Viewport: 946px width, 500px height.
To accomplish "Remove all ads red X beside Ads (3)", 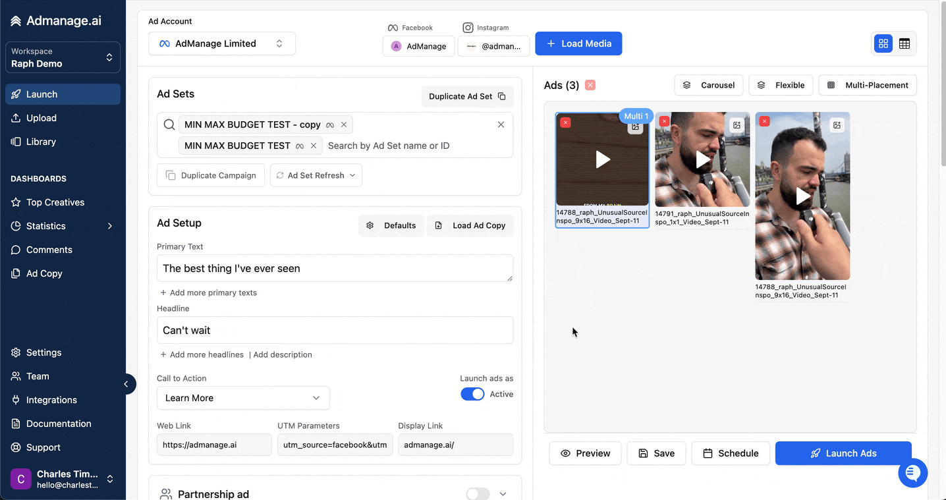I will 590,85.
